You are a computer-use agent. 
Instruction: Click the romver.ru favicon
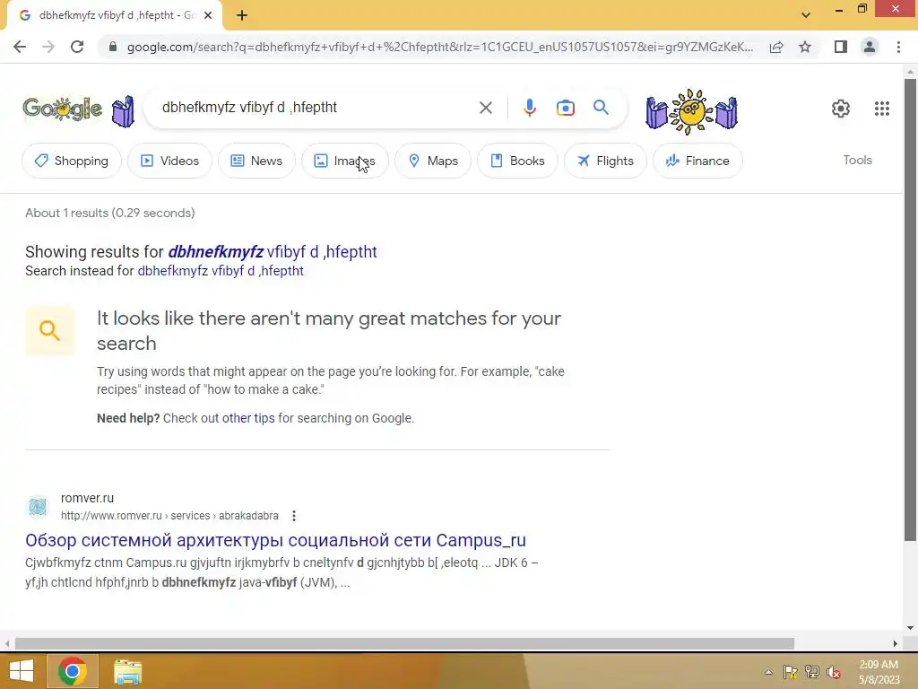point(38,507)
